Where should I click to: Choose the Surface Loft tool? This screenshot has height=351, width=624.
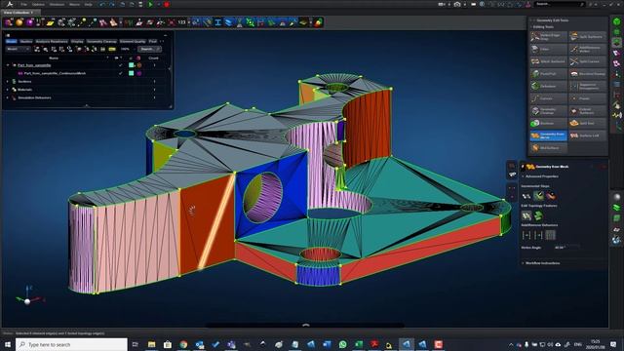(587, 136)
